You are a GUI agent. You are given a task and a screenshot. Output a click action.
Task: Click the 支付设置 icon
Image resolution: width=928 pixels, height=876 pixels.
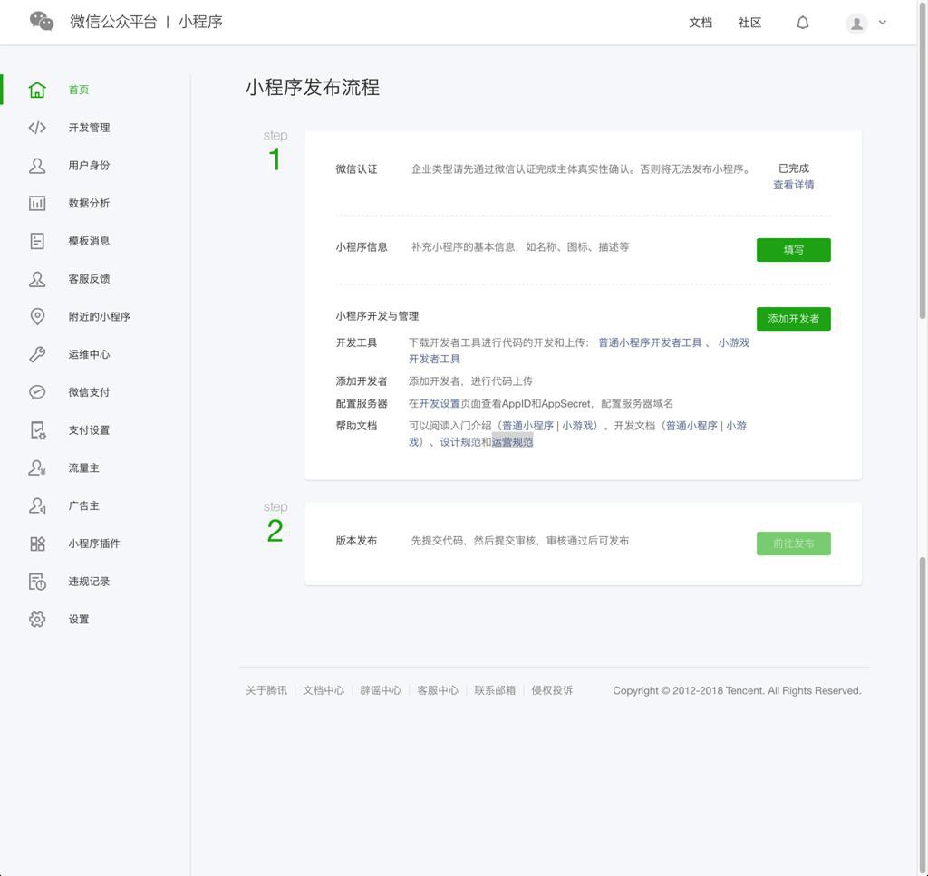point(37,430)
